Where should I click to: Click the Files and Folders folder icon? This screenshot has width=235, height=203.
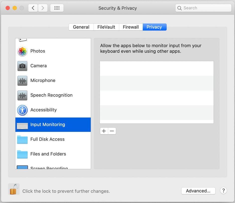[x=22, y=154]
